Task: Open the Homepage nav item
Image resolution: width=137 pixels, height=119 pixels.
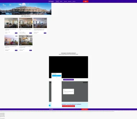Action: [57, 1]
